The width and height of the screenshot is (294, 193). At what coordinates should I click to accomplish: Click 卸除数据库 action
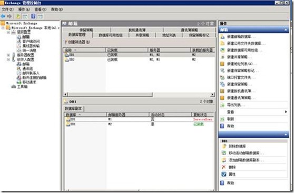tap(237, 146)
